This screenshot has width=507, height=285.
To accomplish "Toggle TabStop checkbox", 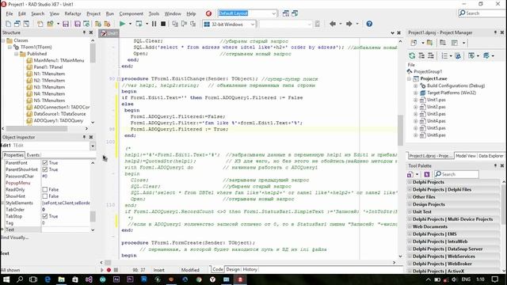I will click(45, 216).
